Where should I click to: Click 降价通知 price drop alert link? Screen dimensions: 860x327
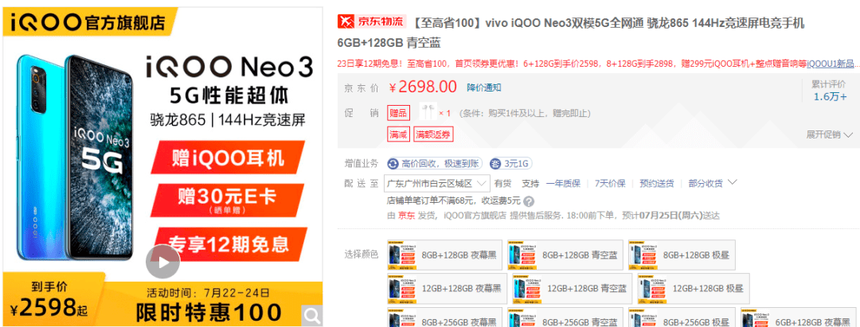pos(484,88)
